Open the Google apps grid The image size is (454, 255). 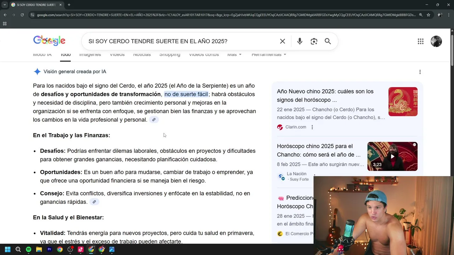pos(421,41)
